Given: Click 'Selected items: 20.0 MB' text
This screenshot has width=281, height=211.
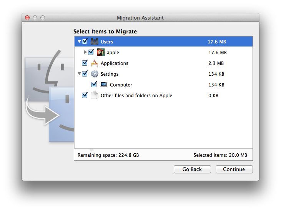Looking at the screenshot, I should click(x=220, y=155).
